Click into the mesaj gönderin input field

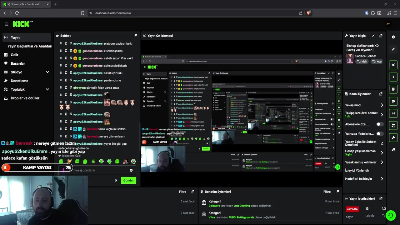tap(97, 170)
